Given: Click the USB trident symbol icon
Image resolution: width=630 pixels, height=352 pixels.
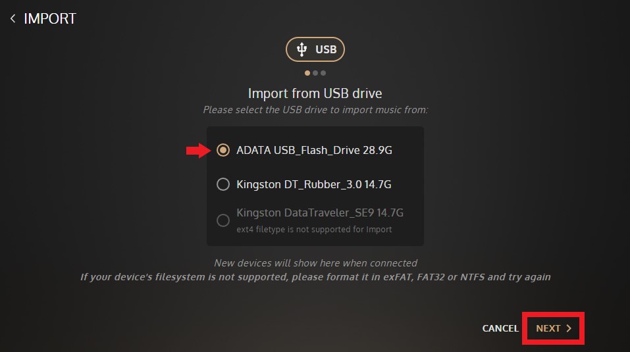Looking at the screenshot, I should (x=302, y=49).
